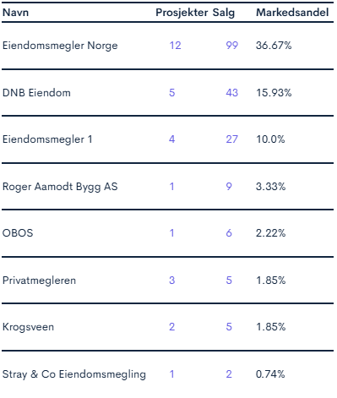Click Roger Aamodt Bygg AS projects 1
The width and height of the screenshot is (337, 398).
pyautogui.click(x=171, y=187)
